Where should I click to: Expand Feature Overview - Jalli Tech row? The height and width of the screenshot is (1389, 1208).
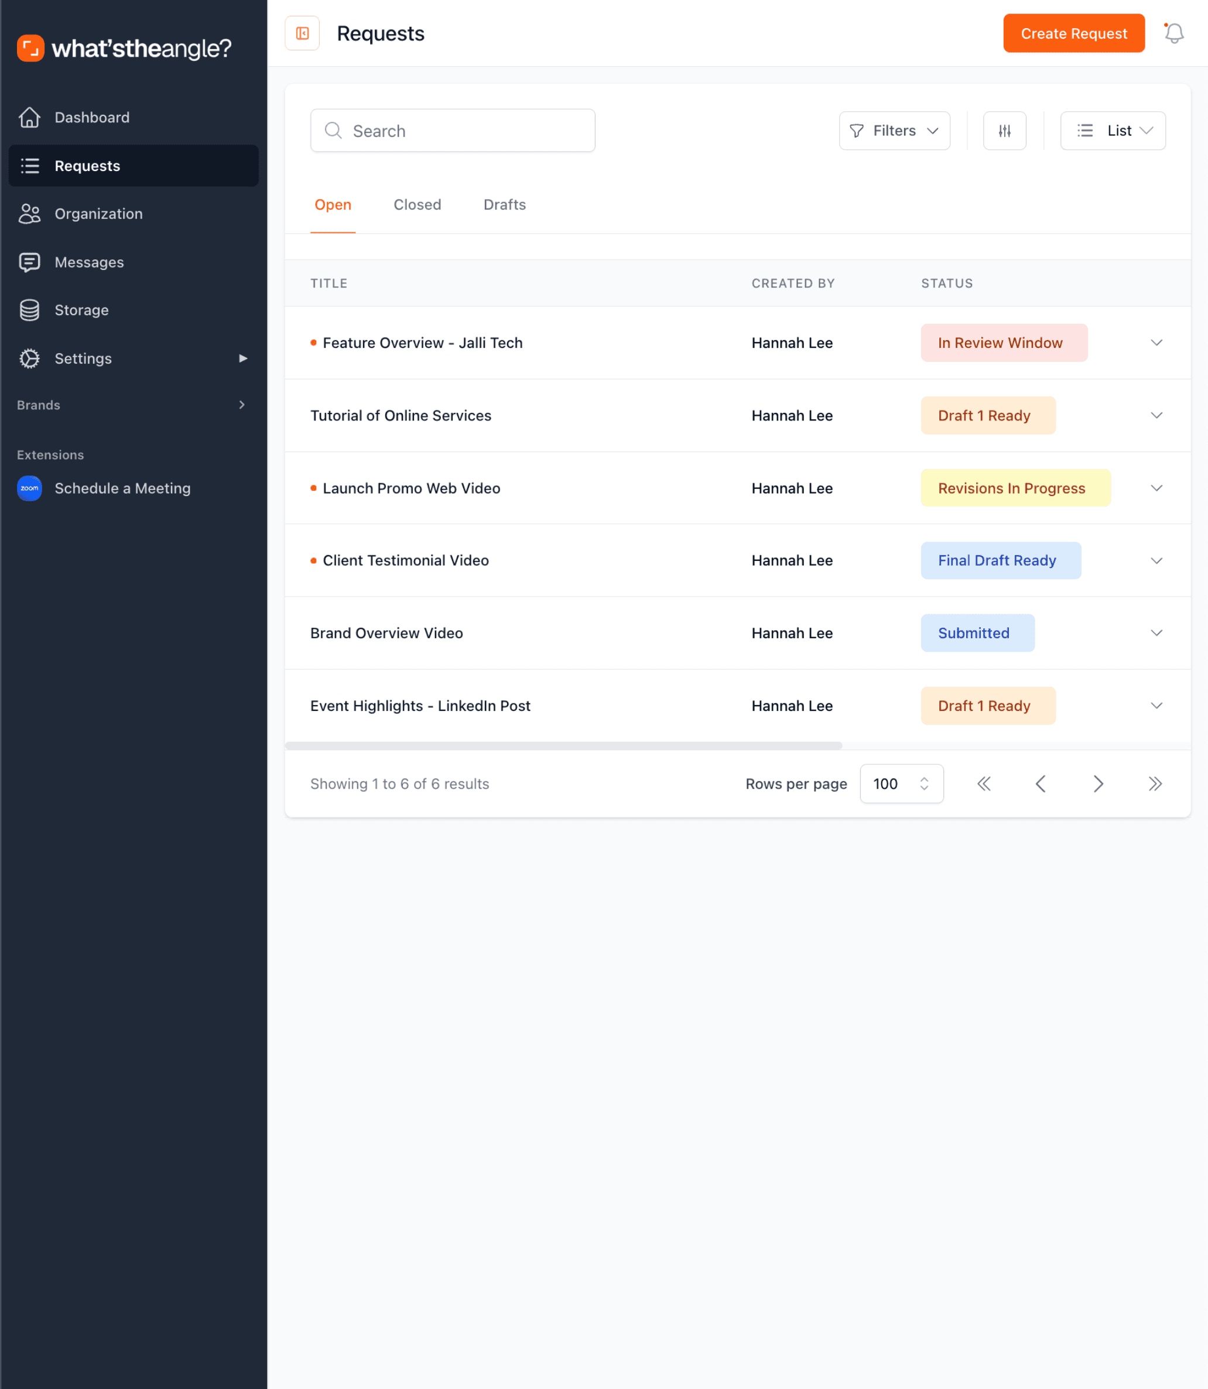click(1156, 343)
